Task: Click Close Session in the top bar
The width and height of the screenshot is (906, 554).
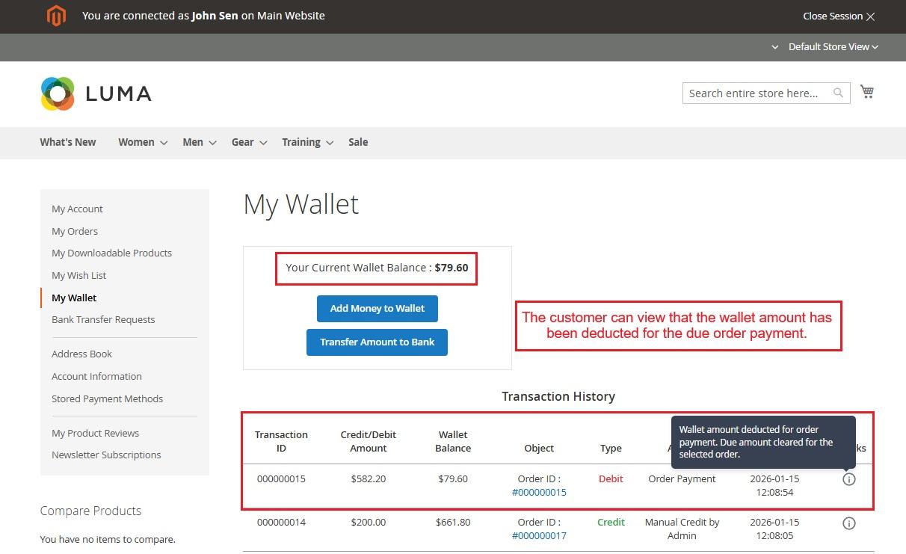Action: coord(838,16)
